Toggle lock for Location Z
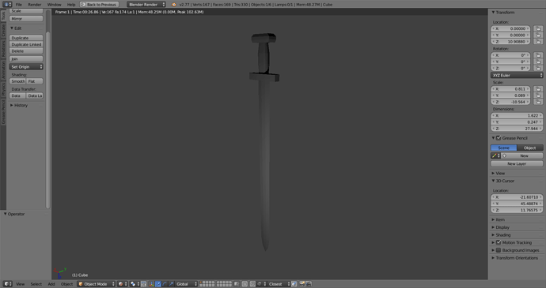The width and height of the screenshot is (546, 288). tap(538, 42)
